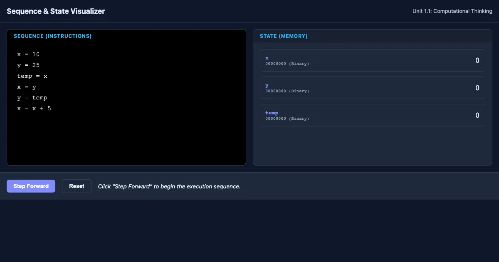
Task: Click the "temp = x" instruction
Action: [x=32, y=76]
